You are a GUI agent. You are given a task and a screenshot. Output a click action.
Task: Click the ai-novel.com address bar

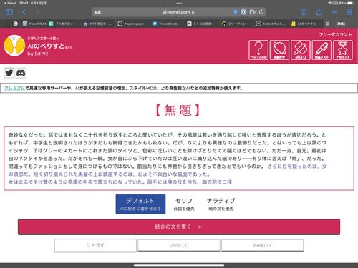[179, 12]
